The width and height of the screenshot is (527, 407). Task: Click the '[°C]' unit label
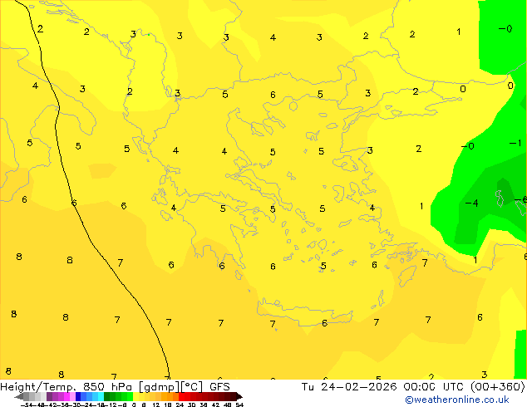click(x=192, y=387)
